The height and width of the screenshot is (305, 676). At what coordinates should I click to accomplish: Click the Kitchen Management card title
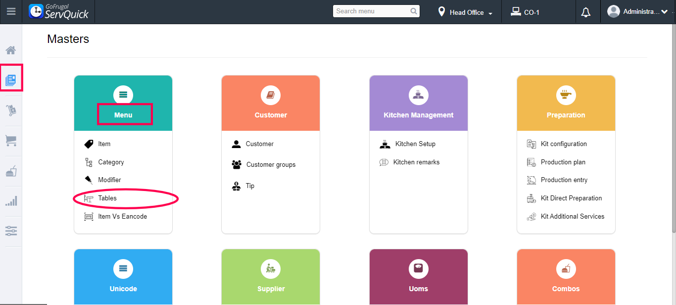419,115
